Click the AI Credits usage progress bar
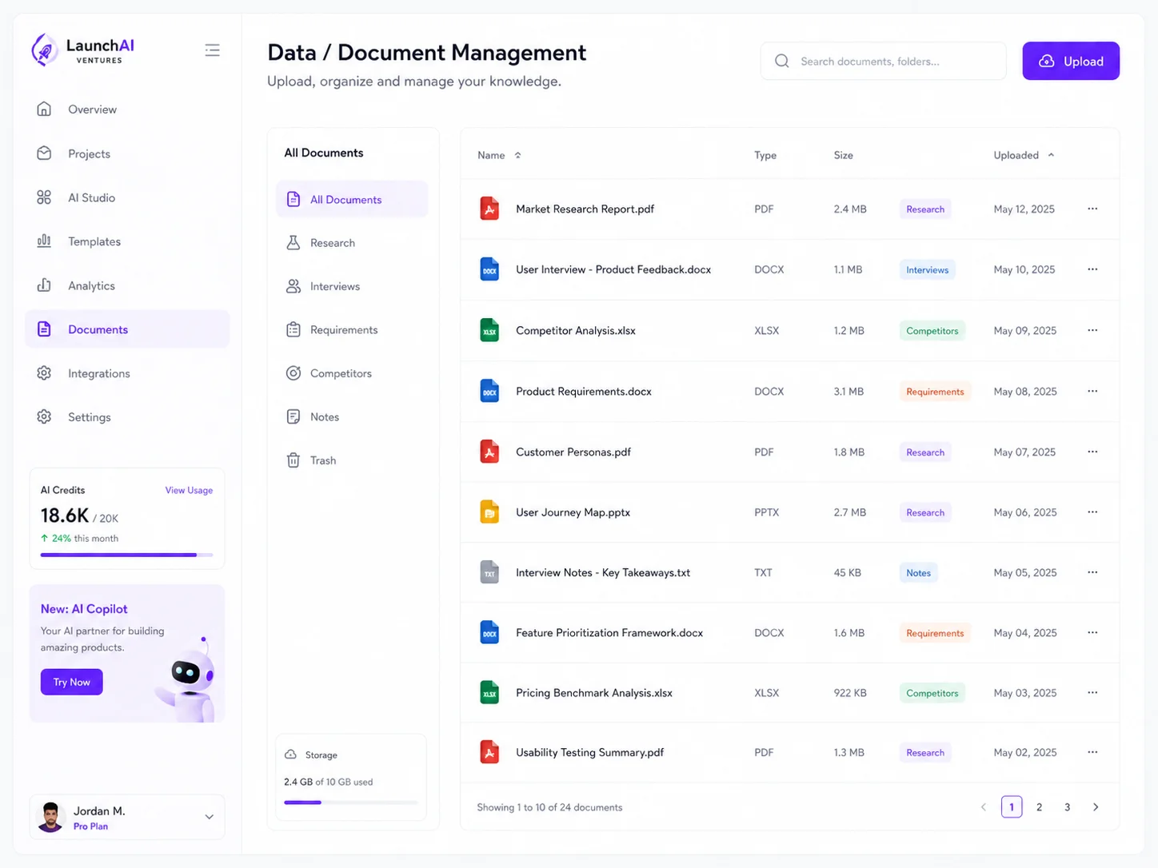 pyautogui.click(x=127, y=555)
